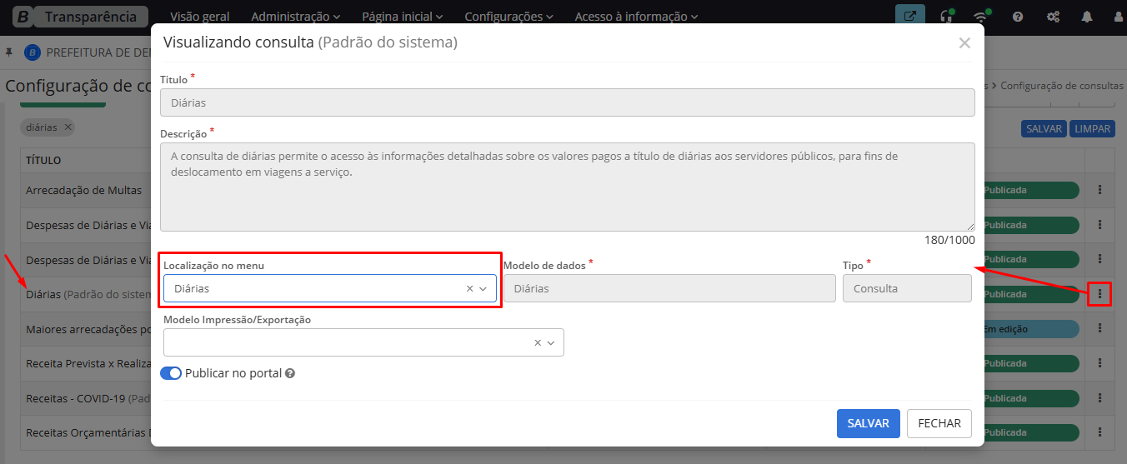
Task: Go to Visão geral
Action: [x=200, y=17]
